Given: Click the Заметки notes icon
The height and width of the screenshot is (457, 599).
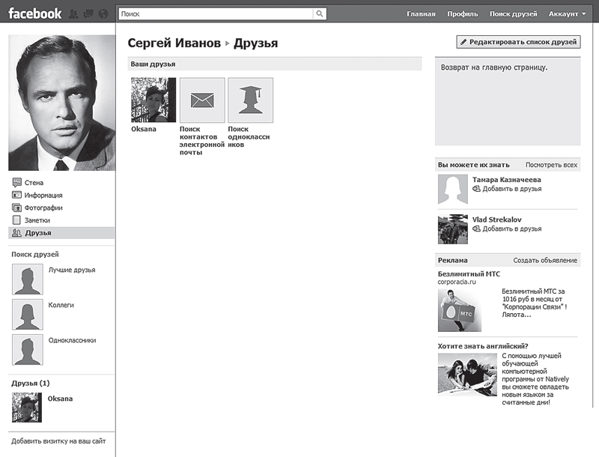Looking at the screenshot, I should click(x=16, y=220).
